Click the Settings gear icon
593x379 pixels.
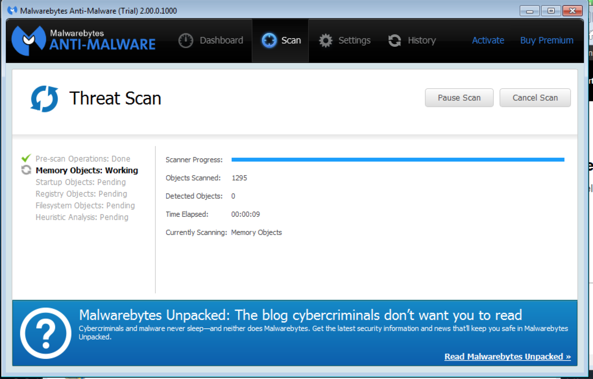click(x=326, y=41)
